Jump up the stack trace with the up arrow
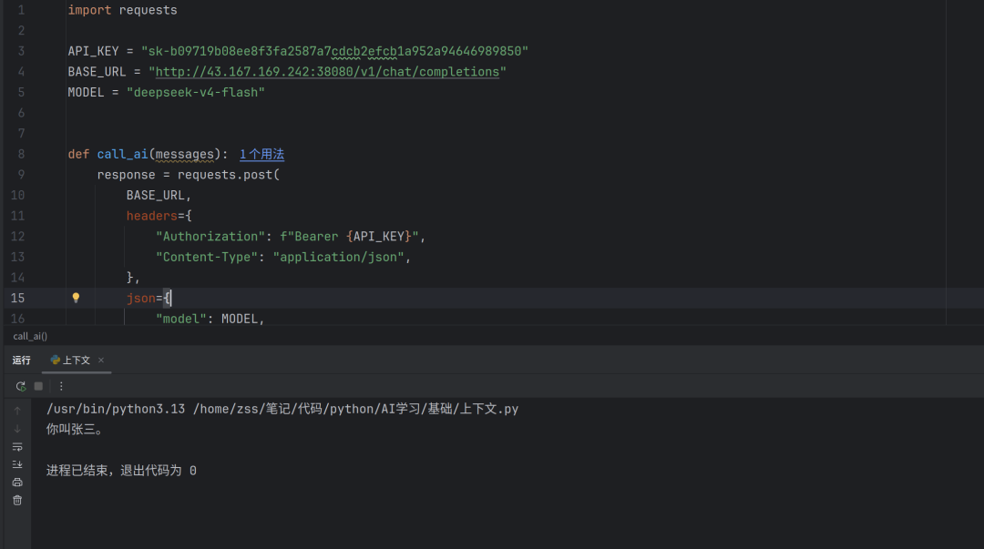Viewport: 984px width, 549px height. [x=17, y=411]
